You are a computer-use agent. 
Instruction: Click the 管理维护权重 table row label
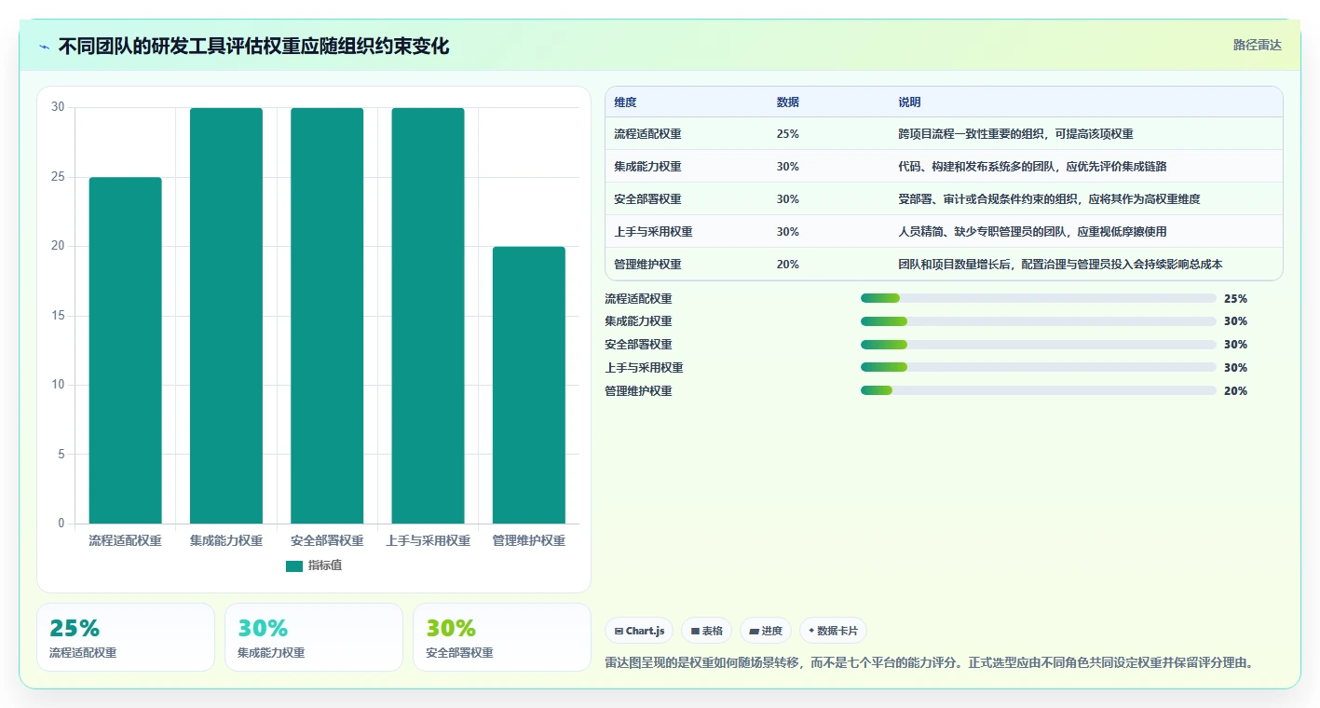(x=647, y=265)
